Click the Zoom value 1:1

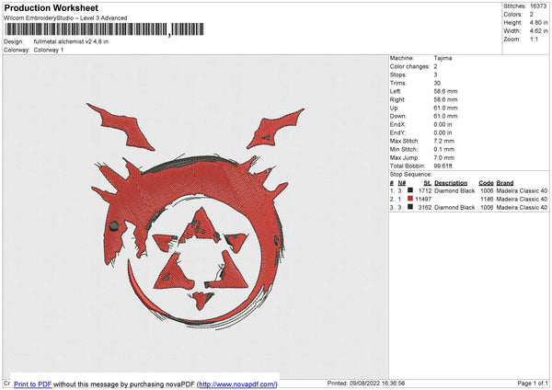click(x=534, y=39)
